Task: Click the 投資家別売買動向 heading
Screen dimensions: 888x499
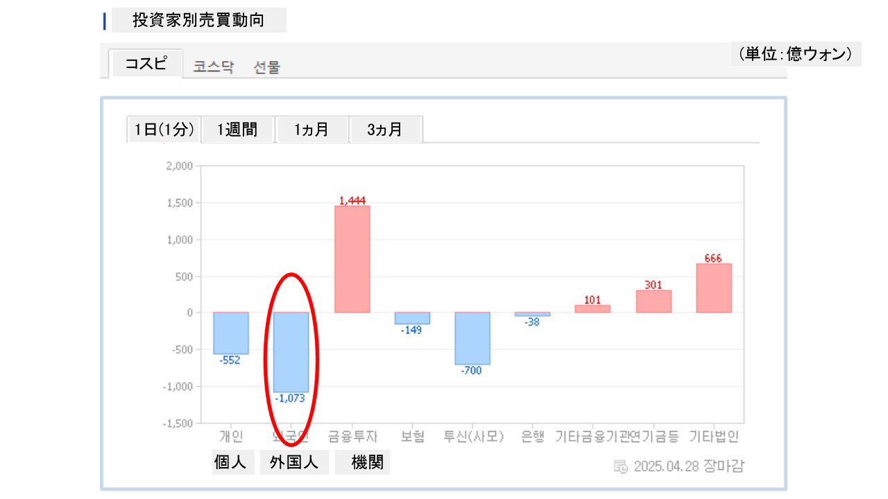Action: coord(198,20)
